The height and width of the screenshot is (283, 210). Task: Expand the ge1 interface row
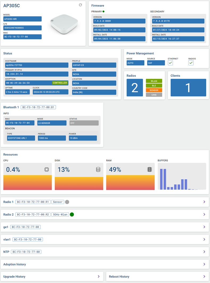point(204,227)
